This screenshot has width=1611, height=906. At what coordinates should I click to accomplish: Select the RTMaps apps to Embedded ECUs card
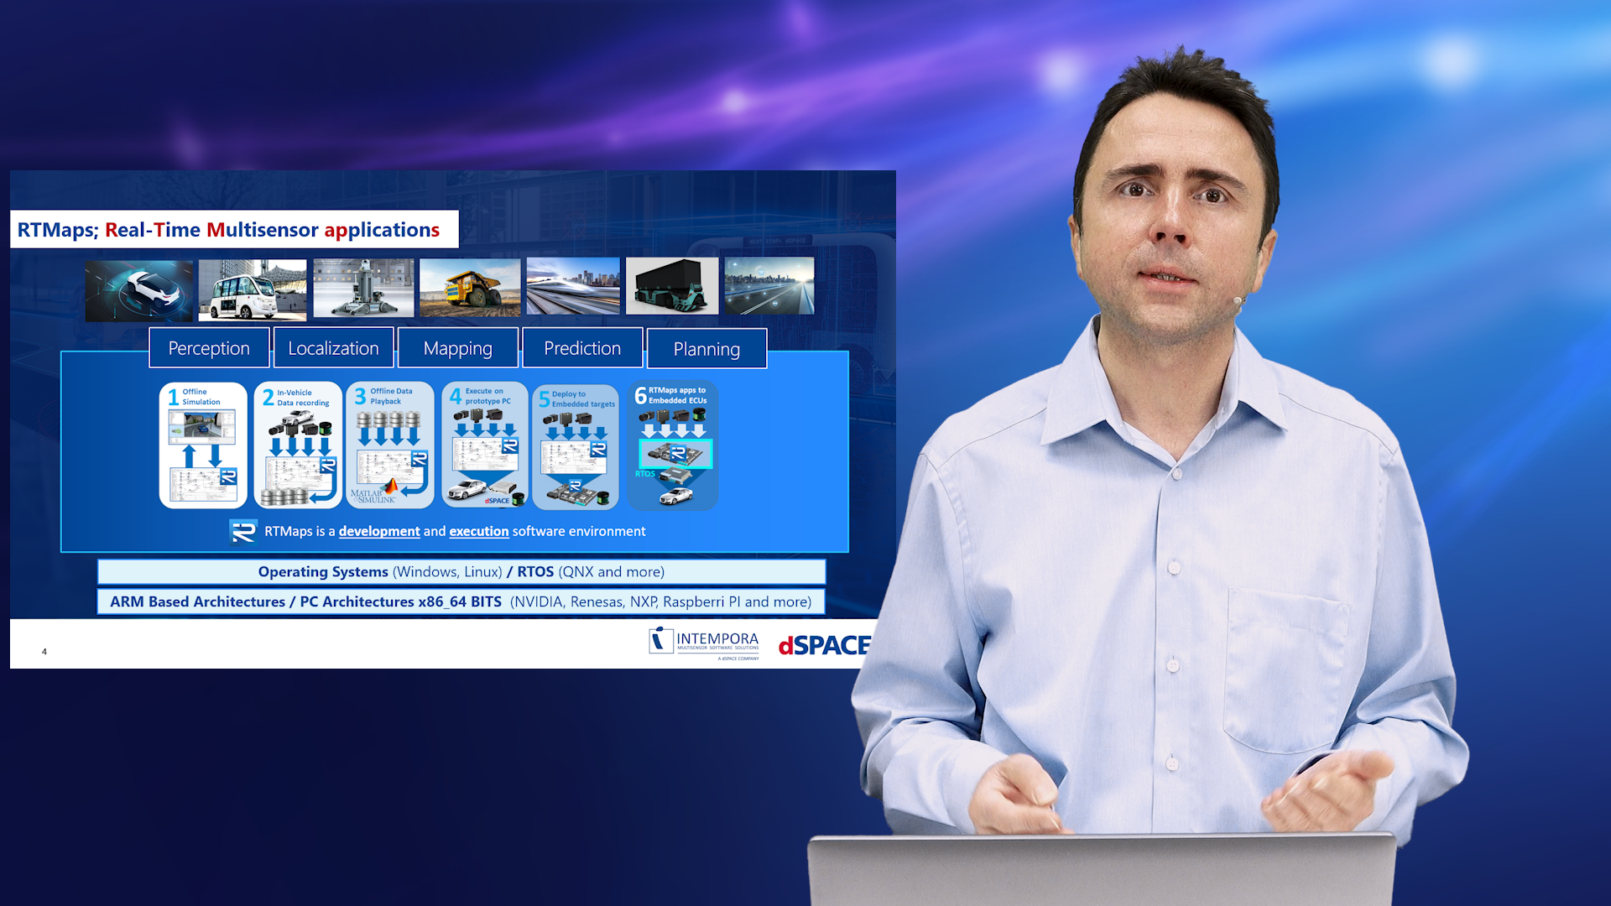tap(673, 446)
